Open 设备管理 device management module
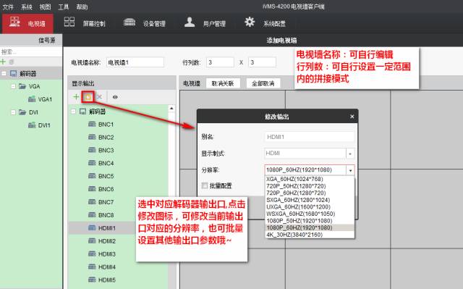 tap(145, 22)
